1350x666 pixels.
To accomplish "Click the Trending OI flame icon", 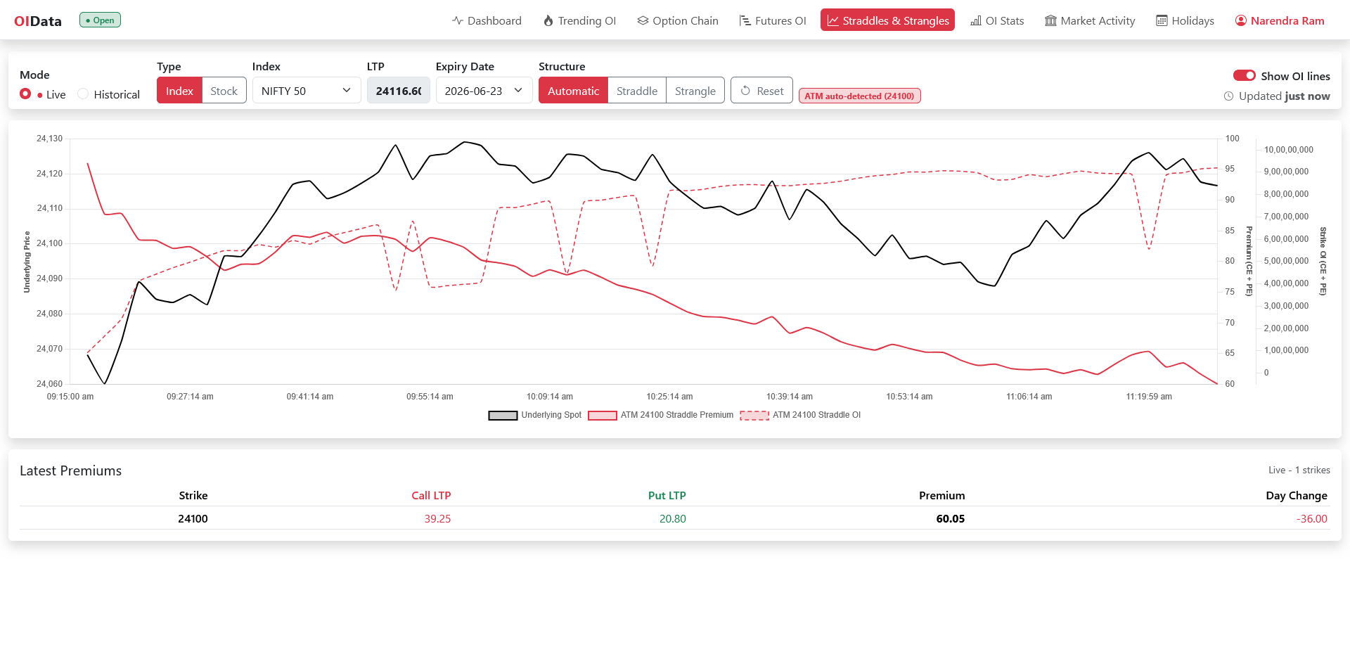I will click(x=548, y=20).
